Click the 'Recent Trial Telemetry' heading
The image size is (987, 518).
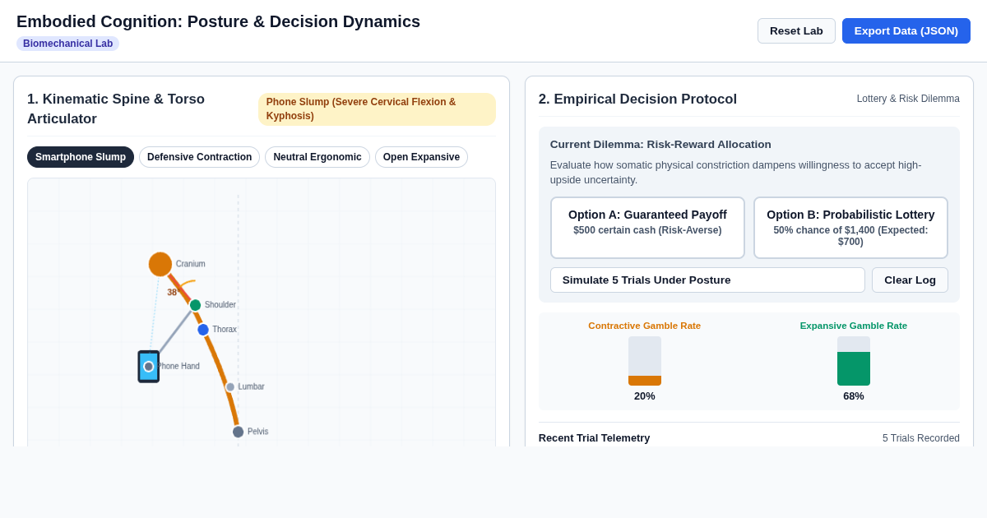(594, 438)
